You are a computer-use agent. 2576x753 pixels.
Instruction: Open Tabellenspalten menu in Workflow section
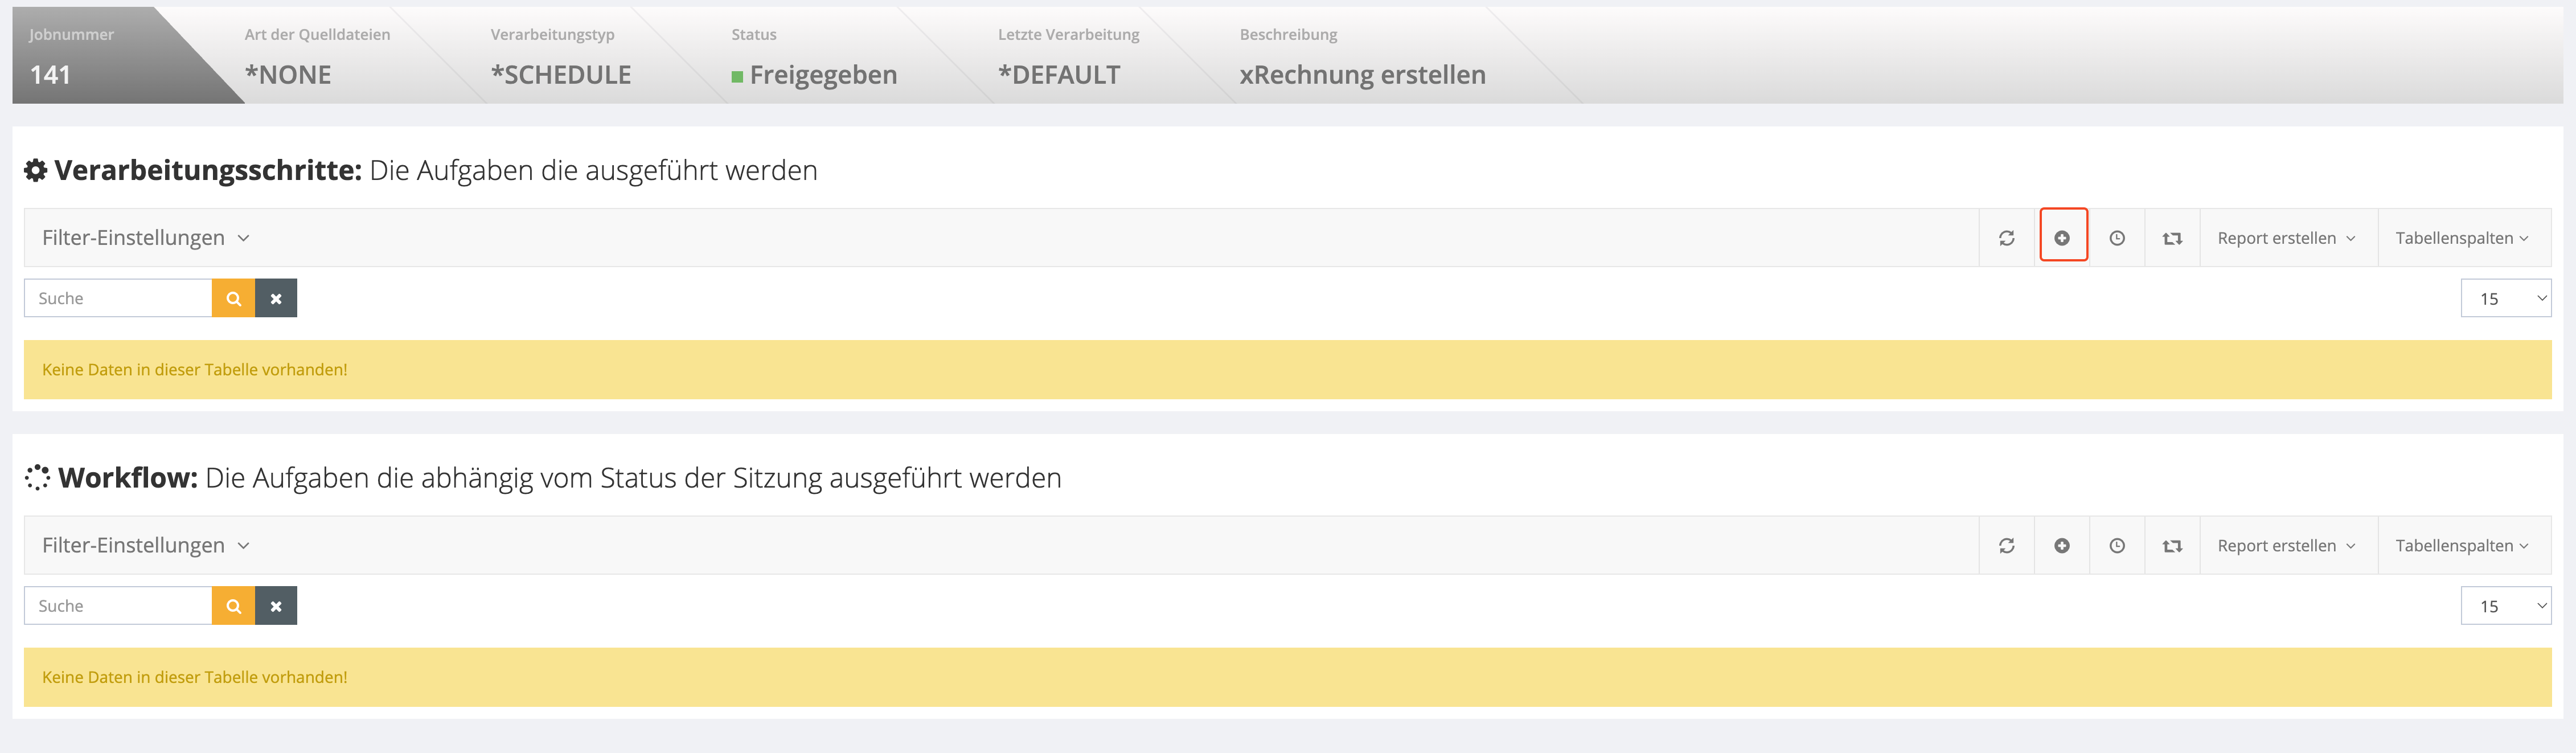click(x=2462, y=546)
